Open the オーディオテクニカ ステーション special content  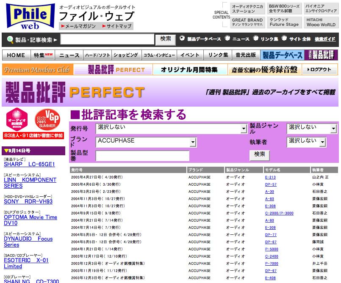tap(247, 9)
